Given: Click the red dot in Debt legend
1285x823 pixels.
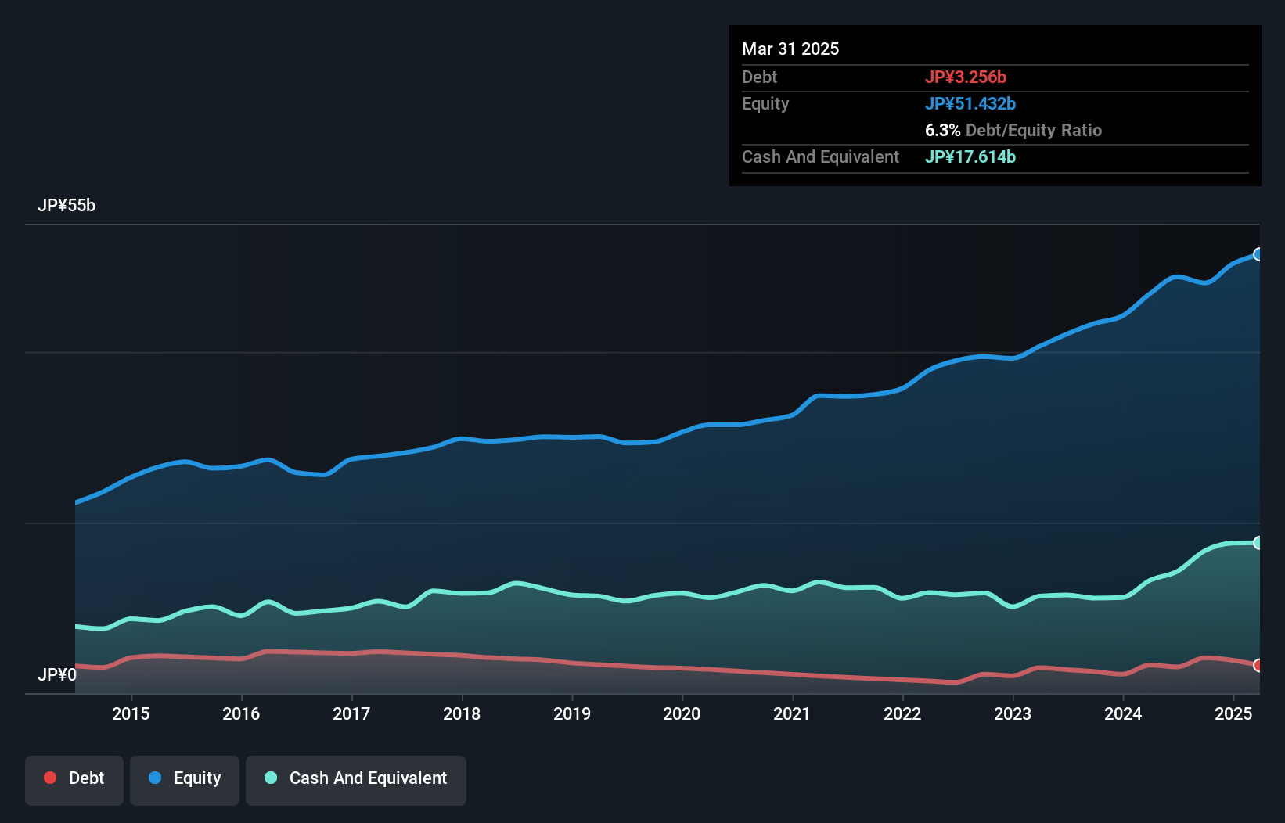Looking at the screenshot, I should pyautogui.click(x=50, y=778).
